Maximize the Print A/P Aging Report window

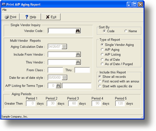135,5
